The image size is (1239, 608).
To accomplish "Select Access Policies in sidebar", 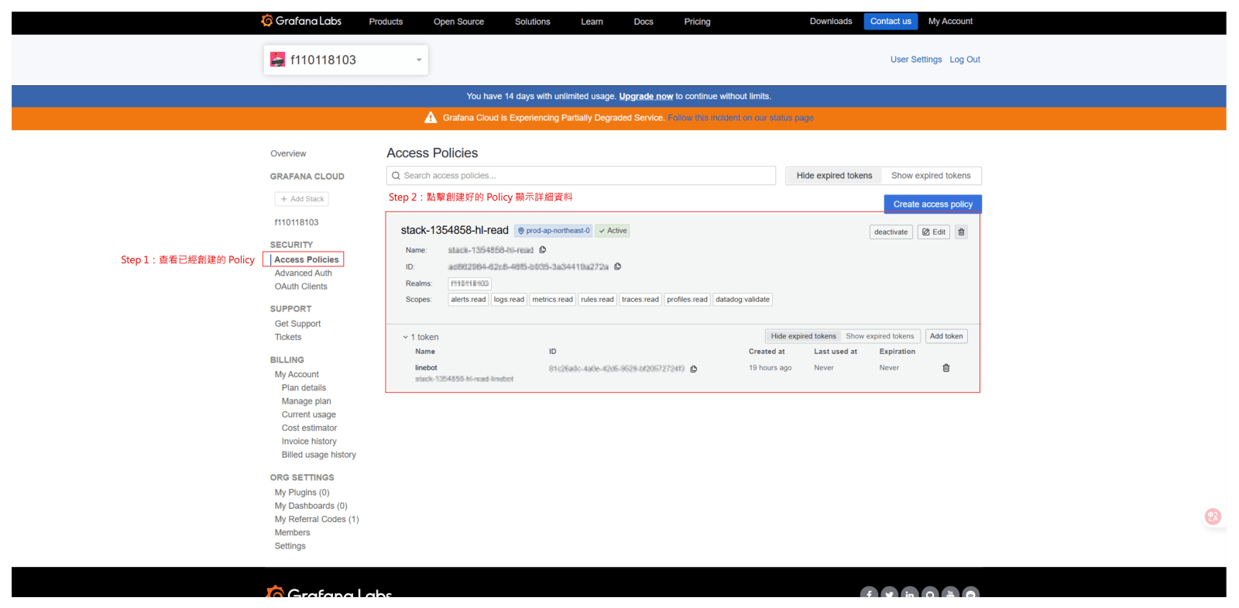I will click(307, 259).
